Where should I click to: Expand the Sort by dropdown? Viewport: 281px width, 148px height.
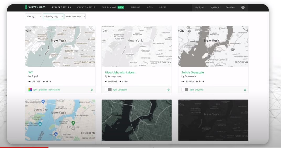click(34, 17)
